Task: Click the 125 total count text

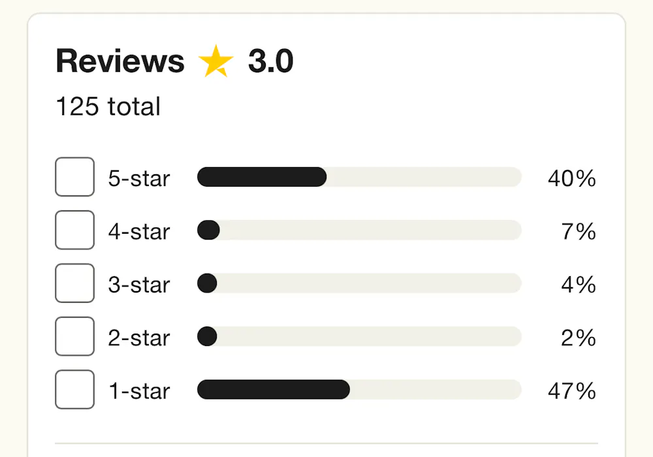Action: (x=108, y=106)
